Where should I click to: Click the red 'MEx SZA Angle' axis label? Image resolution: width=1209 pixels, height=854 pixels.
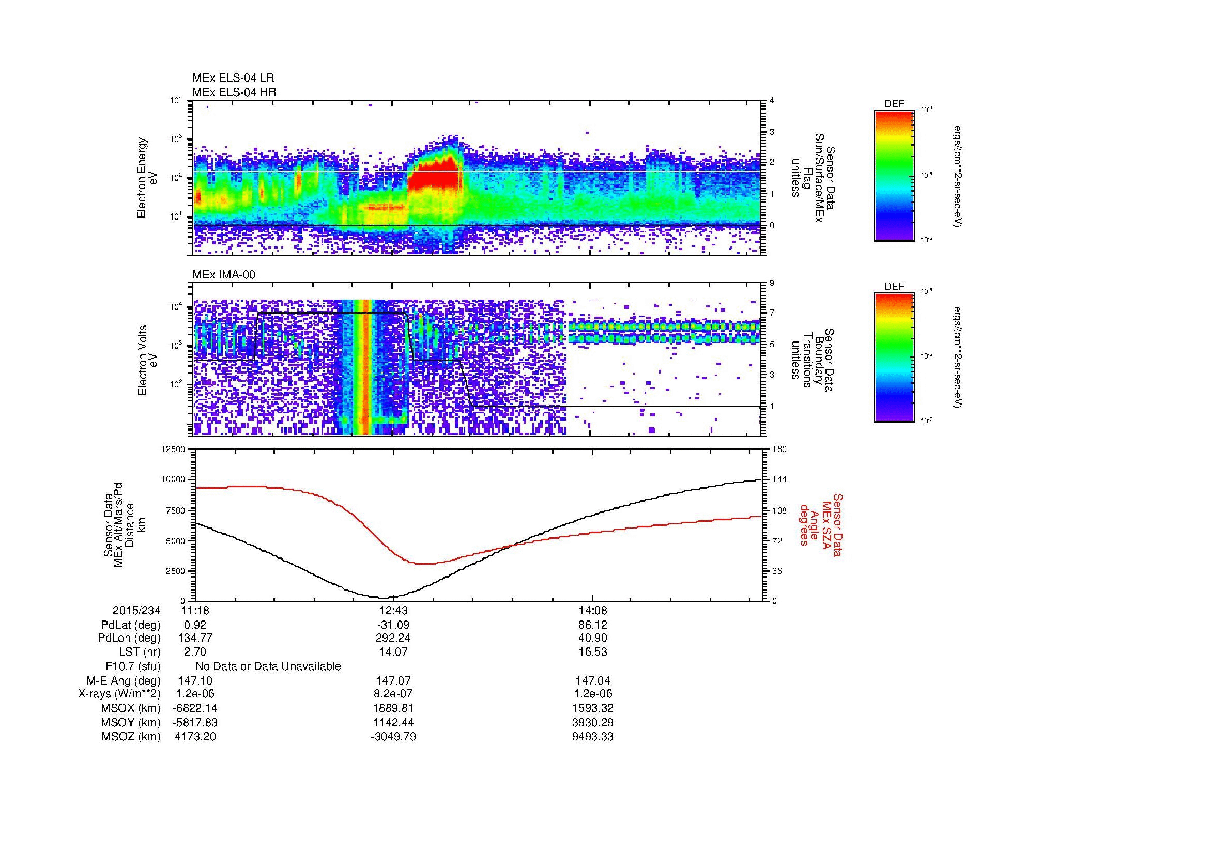(820, 524)
